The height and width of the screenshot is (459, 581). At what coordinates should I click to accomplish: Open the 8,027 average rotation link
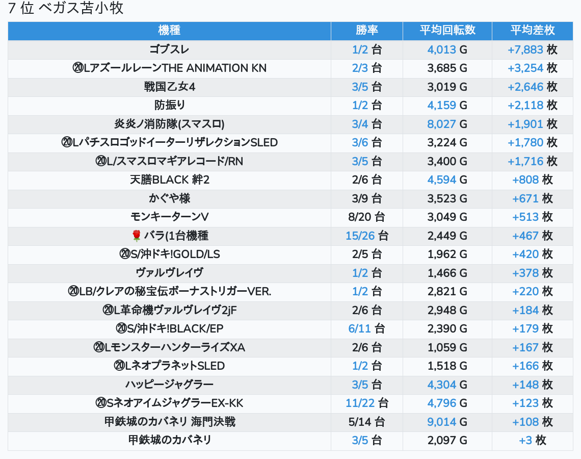coord(441,124)
